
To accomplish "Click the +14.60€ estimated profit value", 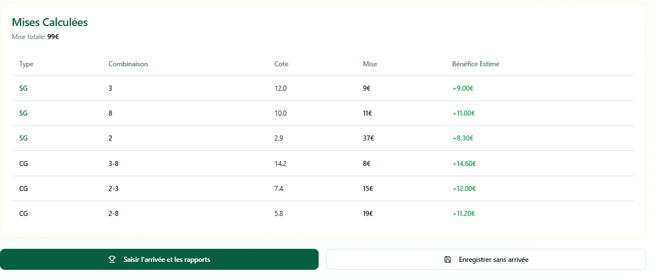I will coord(464,164).
